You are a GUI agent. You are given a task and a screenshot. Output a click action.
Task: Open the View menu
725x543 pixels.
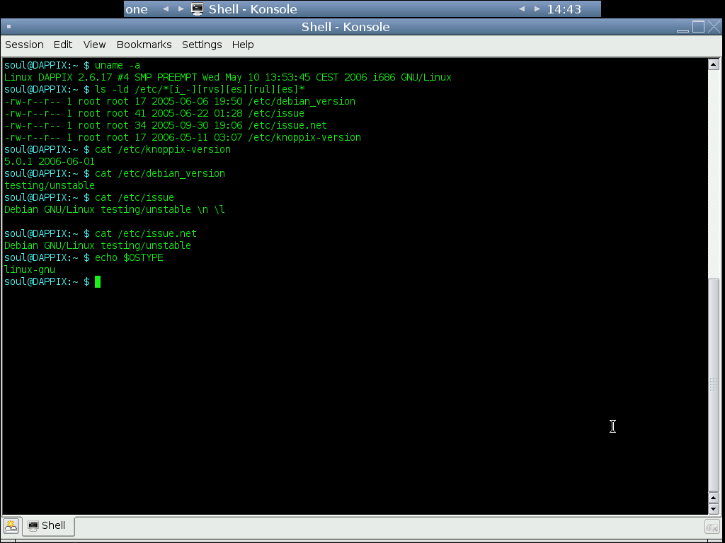click(94, 45)
